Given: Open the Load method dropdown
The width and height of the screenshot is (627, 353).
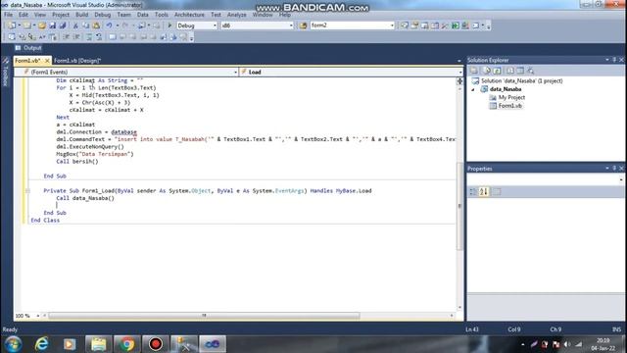Looking at the screenshot, I should click(x=351, y=72).
